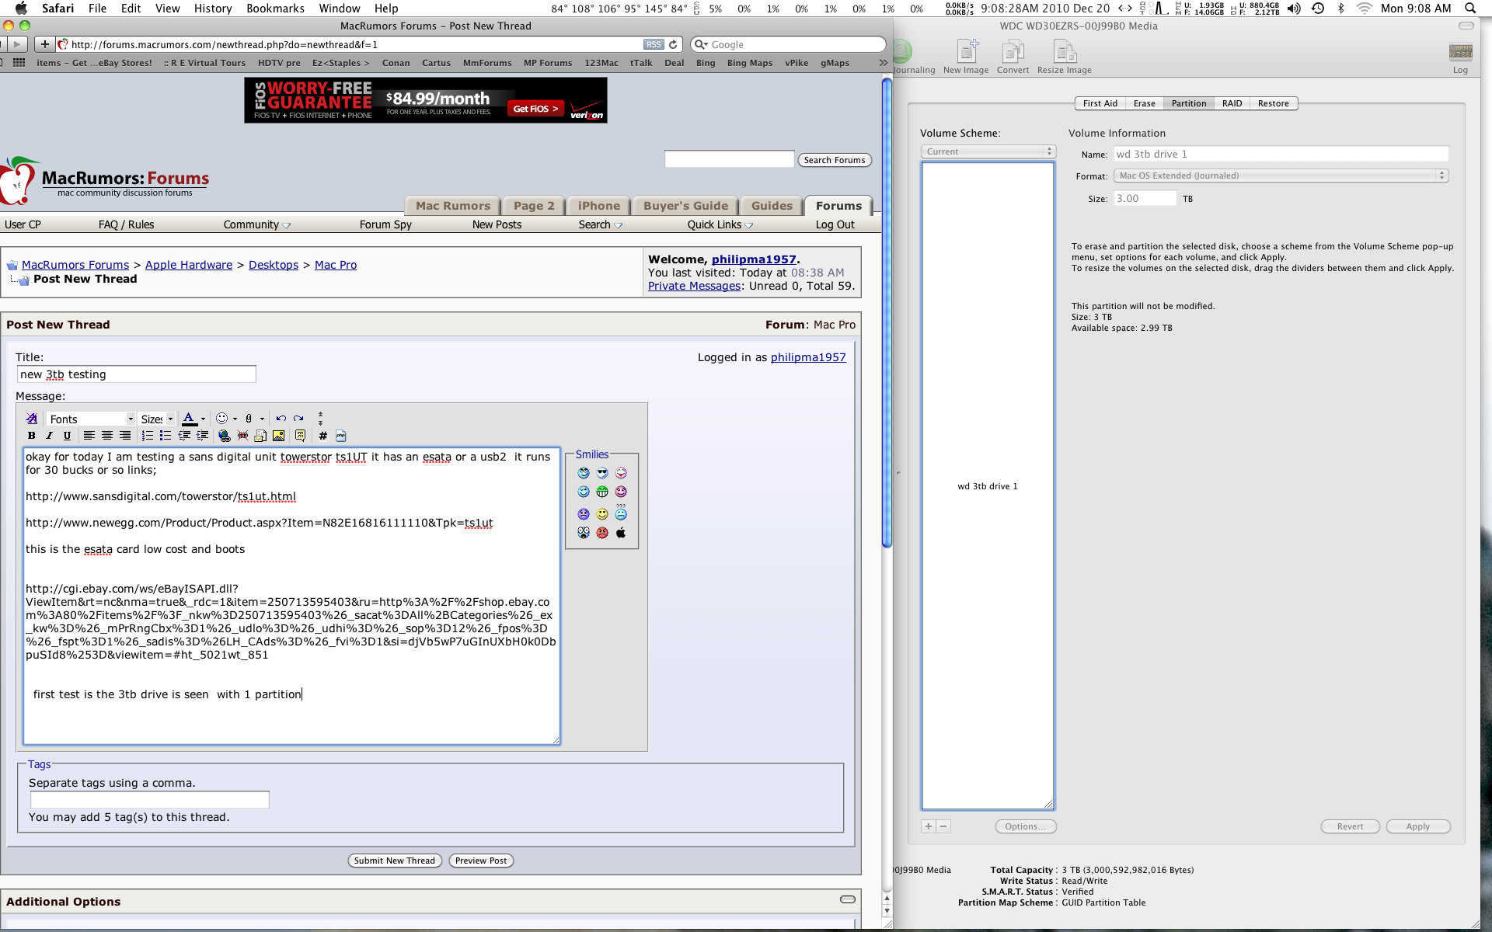Image resolution: width=1492 pixels, height=932 pixels.
Task: Click the Remove Text Formatting icon
Action: point(32,419)
